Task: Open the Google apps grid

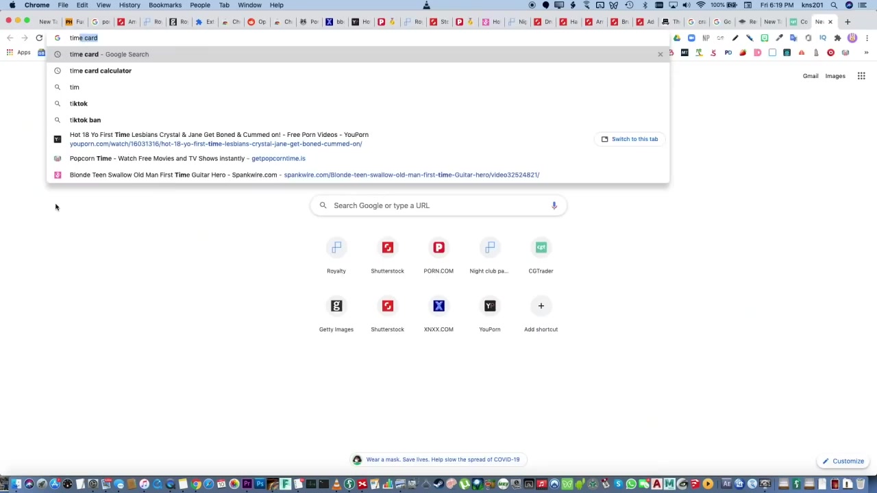Action: [861, 76]
